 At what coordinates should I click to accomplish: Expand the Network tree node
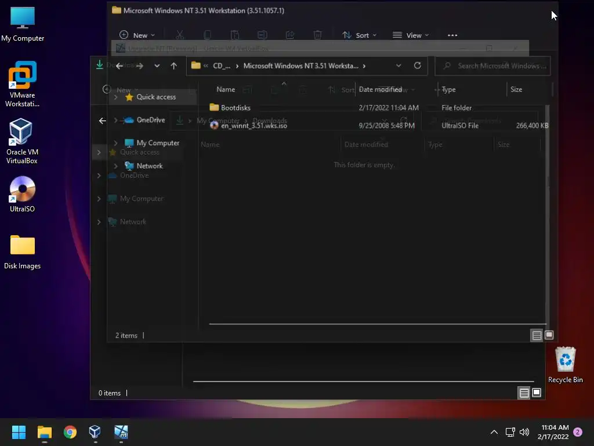click(115, 166)
